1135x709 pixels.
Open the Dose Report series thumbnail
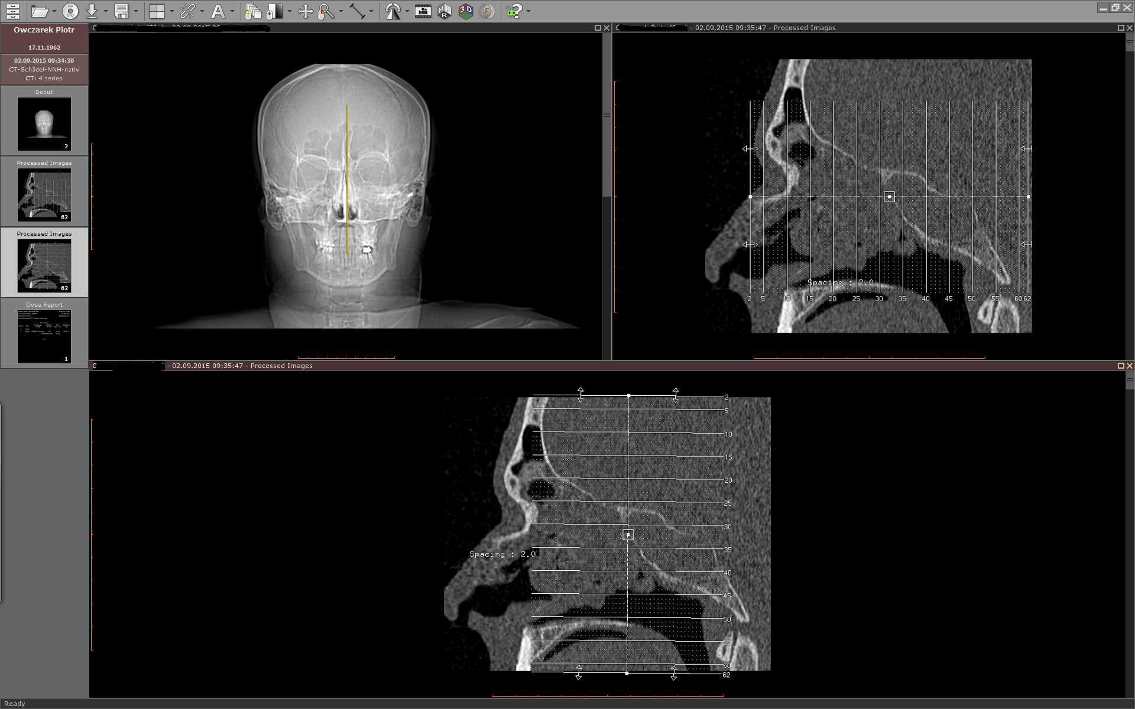click(x=44, y=336)
